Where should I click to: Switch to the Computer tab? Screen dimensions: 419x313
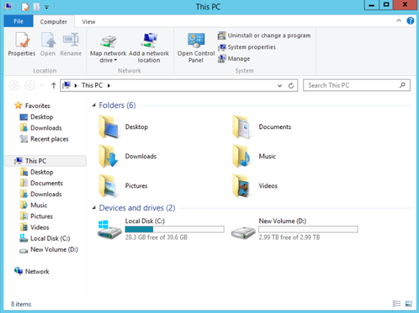[x=54, y=22]
